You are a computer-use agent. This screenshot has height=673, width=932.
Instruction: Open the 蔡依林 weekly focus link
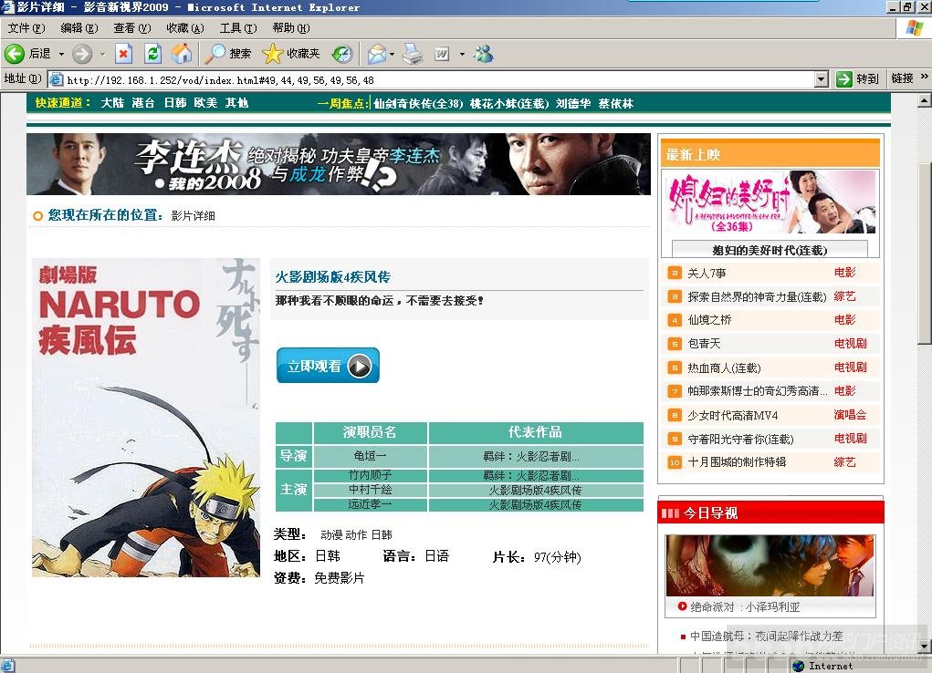click(616, 103)
